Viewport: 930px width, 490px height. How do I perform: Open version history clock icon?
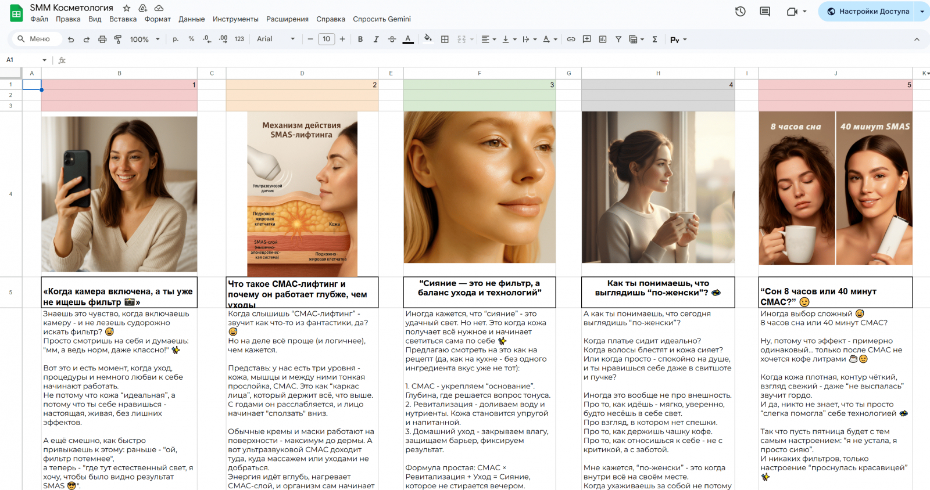(740, 12)
